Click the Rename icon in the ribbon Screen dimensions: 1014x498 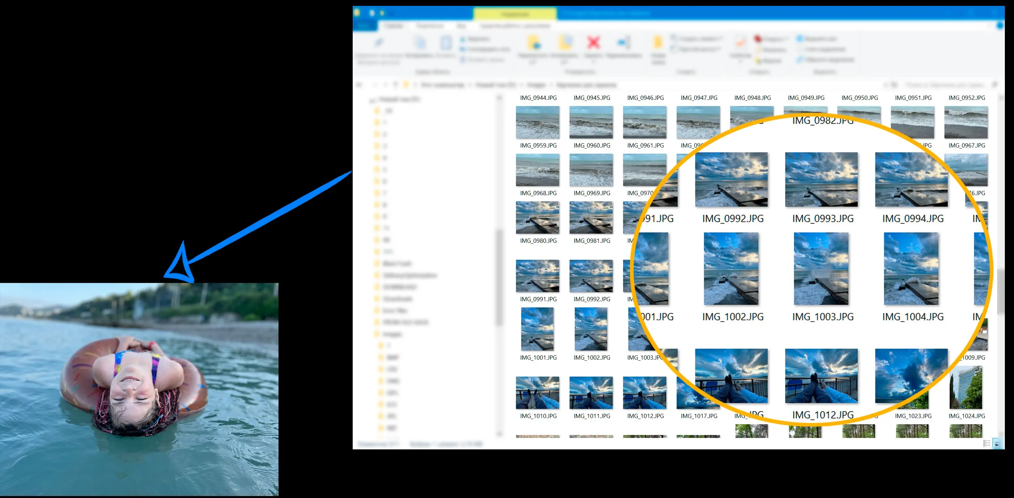[x=624, y=42]
